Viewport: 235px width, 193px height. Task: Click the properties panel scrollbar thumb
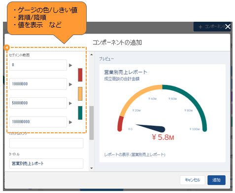coord(92,123)
